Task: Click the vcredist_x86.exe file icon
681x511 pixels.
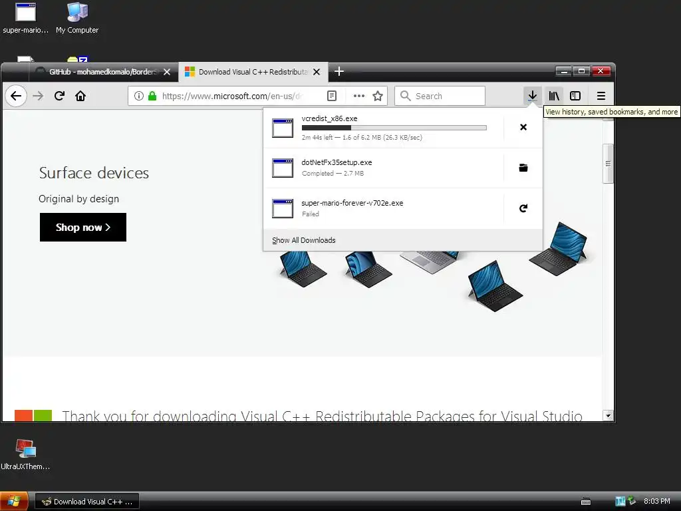Action: pos(283,128)
